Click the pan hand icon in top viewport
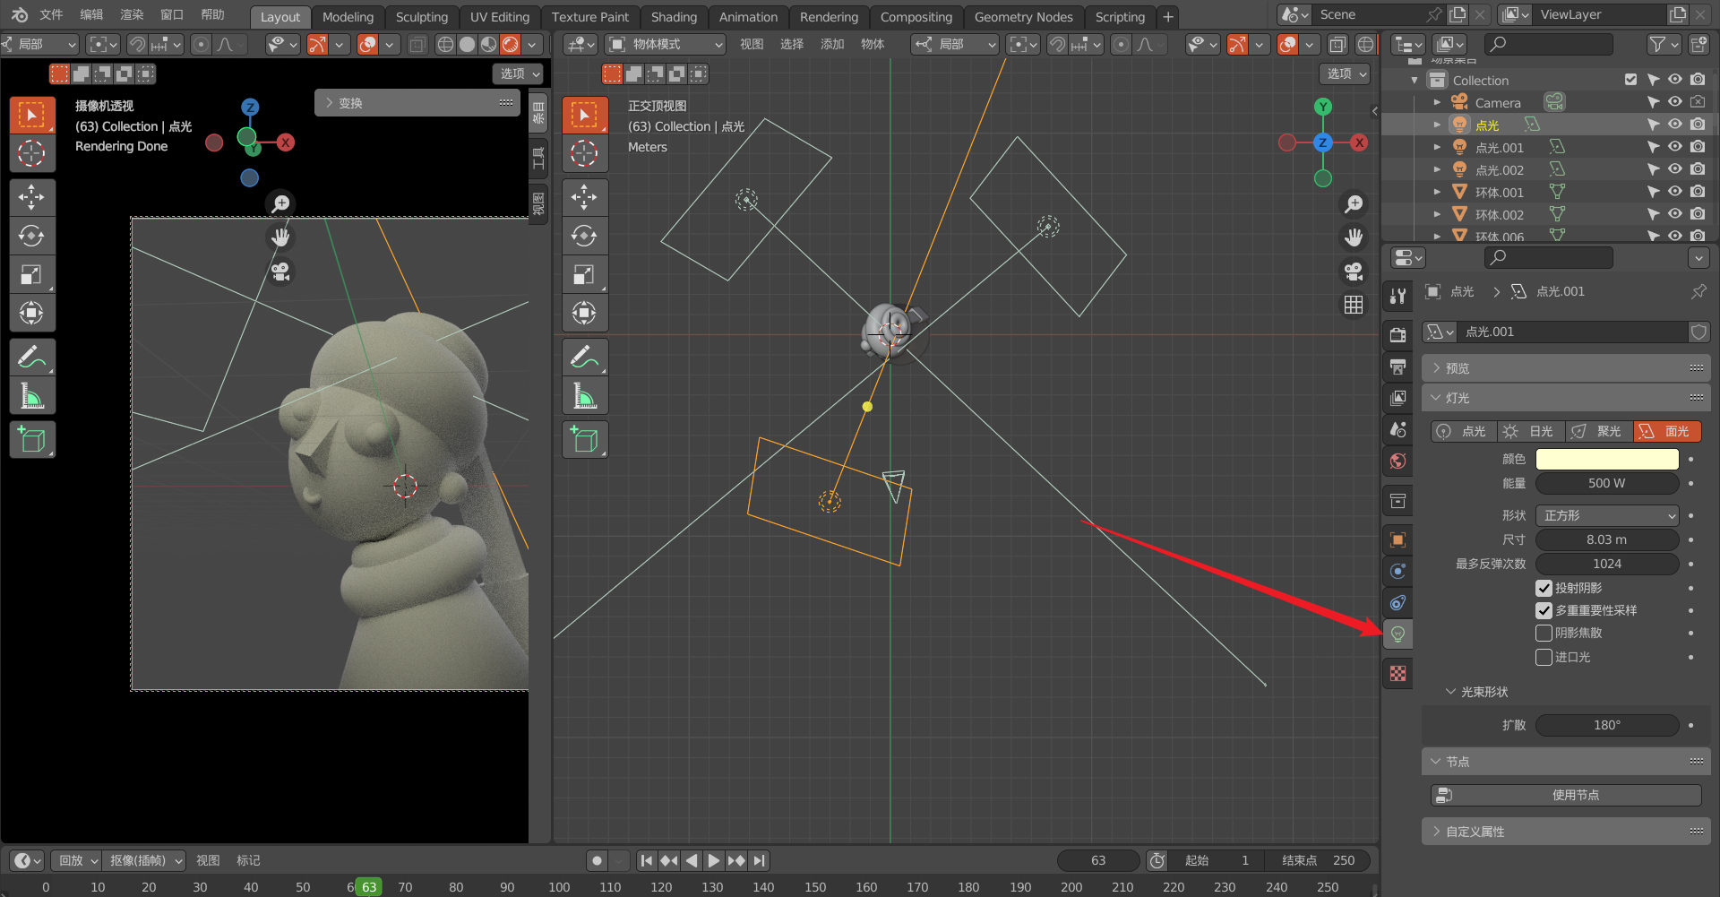This screenshot has height=897, width=1720. pyautogui.click(x=1354, y=237)
